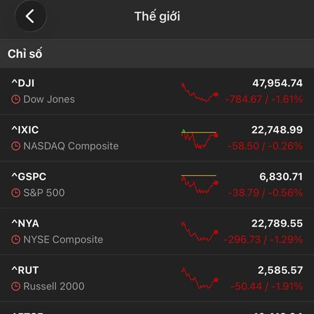The height and width of the screenshot is (314, 314).
Task: Click the clock icon beside Dow Jones
Action: tap(16, 99)
